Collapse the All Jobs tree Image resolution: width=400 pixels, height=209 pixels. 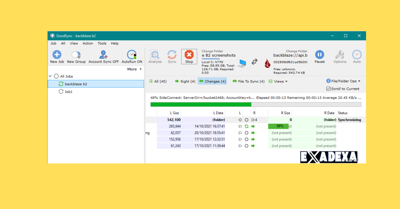pos(50,76)
